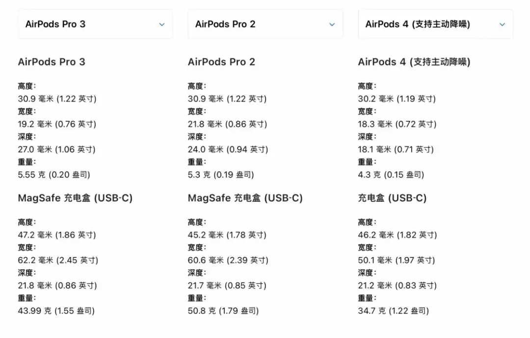Click the AirPods Pro 2 heading below the dropdown
The image size is (530, 338).
tap(221, 62)
